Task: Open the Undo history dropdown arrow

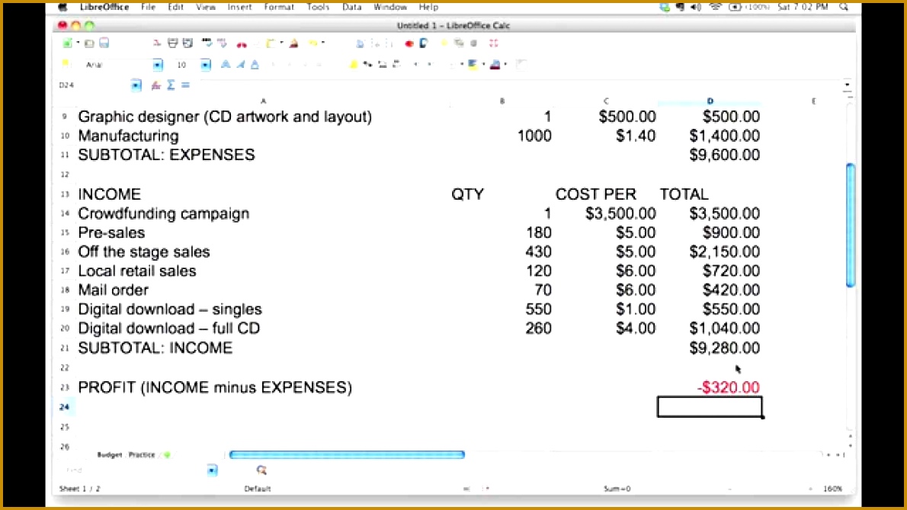Action: (322, 43)
